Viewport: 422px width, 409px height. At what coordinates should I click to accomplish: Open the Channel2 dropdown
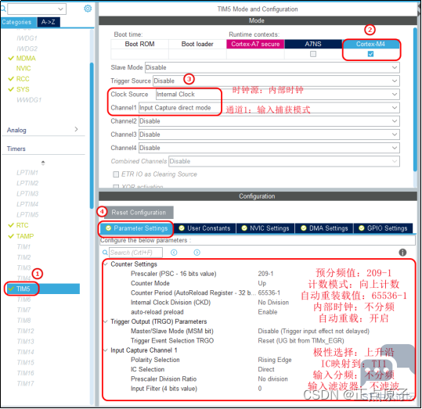tap(269, 121)
